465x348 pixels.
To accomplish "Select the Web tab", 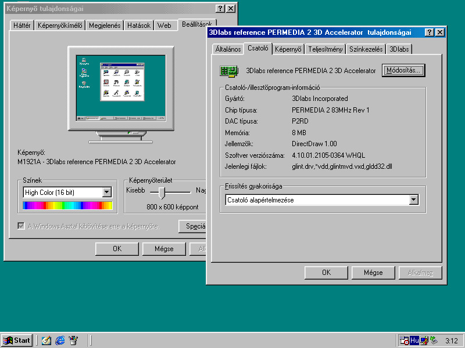I will point(164,26).
